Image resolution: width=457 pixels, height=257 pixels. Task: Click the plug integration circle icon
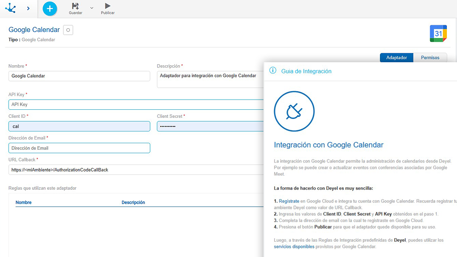pyautogui.click(x=294, y=111)
